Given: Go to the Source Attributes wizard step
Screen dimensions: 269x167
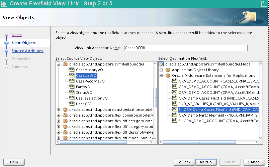Looking at the screenshot, I should 27,51.
